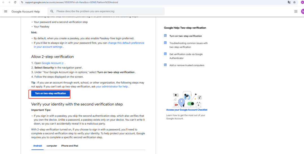
Task: Click article icon beside Turn on two-step verification
Action: [165, 36]
